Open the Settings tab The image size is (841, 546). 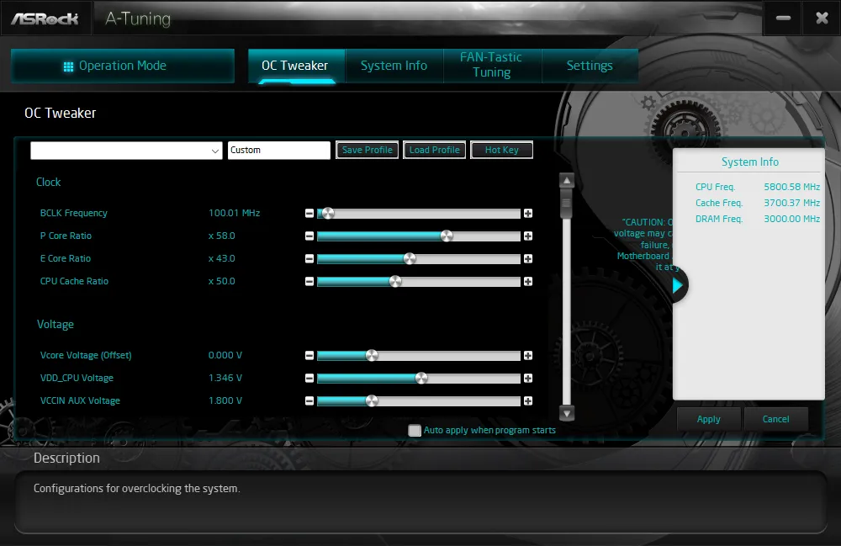coord(590,66)
